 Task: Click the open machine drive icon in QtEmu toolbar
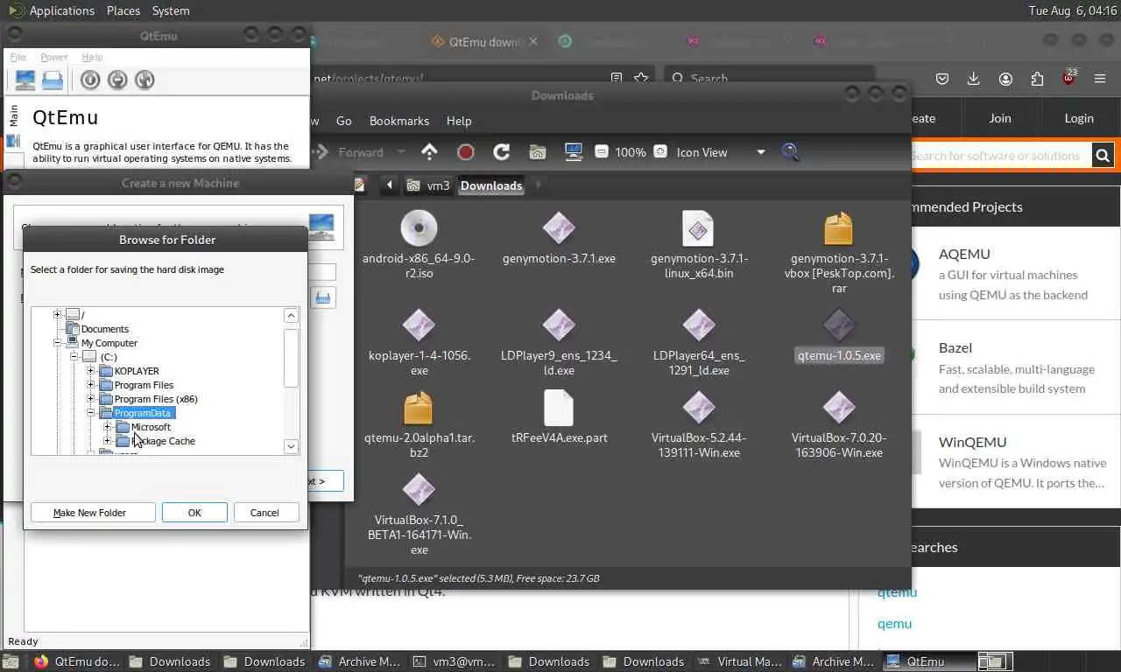(53, 80)
